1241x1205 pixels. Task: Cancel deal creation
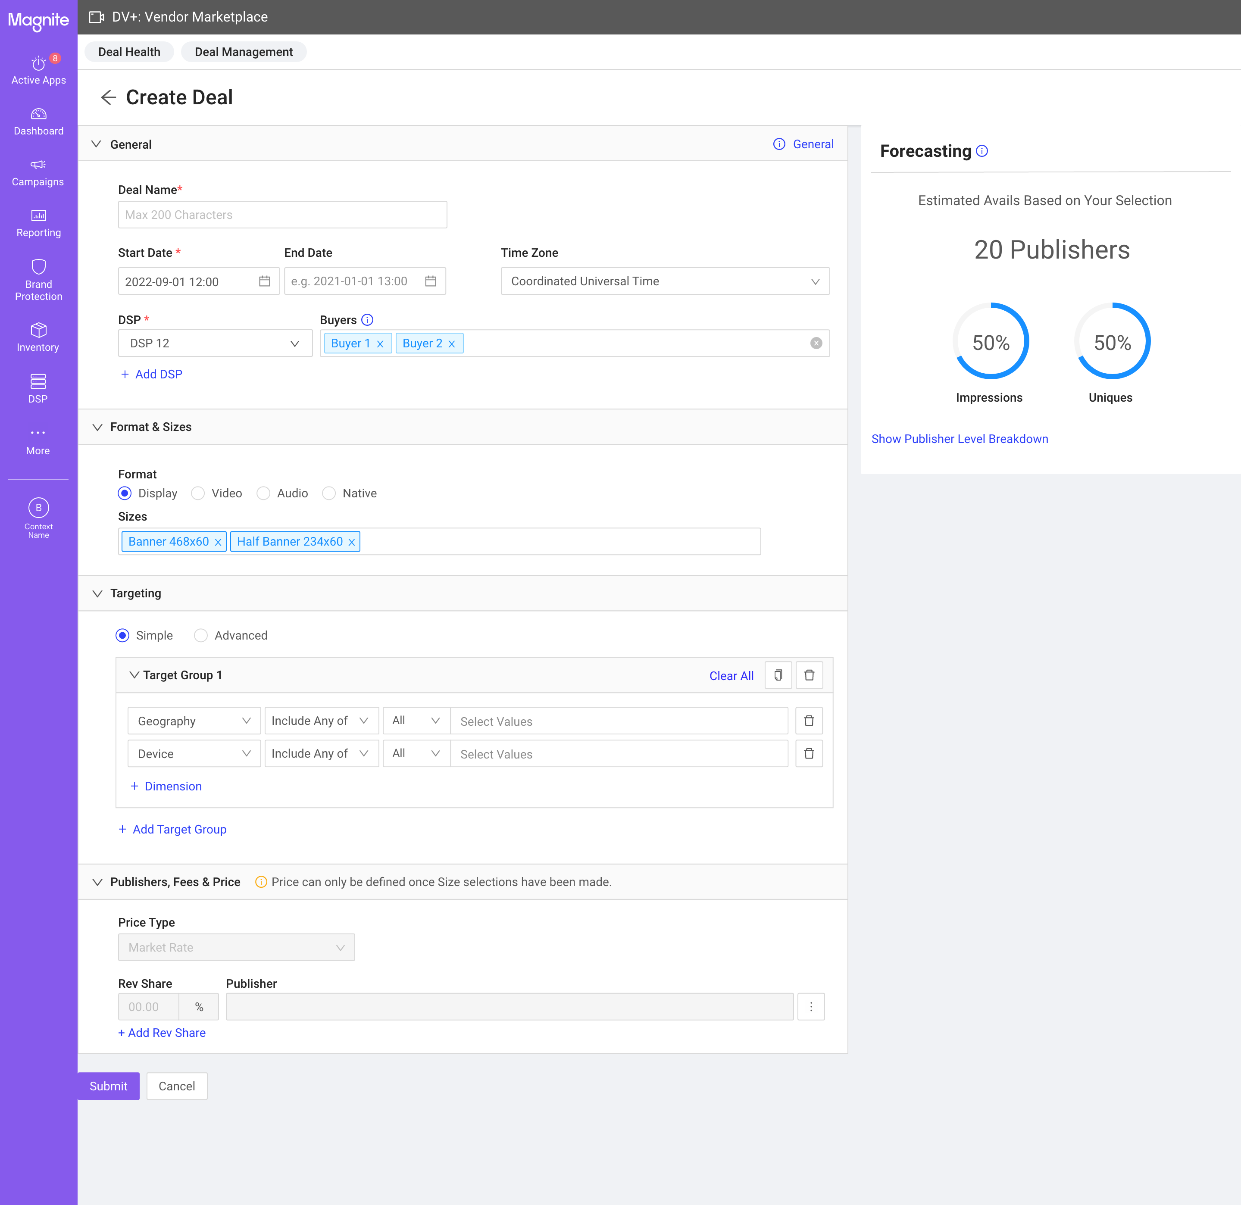[177, 1086]
